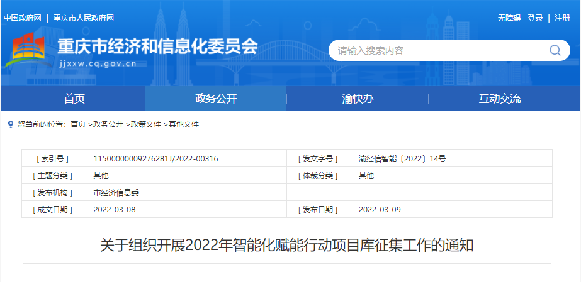Click the 重庆市经济和信息化委员会 site title

tap(158, 46)
